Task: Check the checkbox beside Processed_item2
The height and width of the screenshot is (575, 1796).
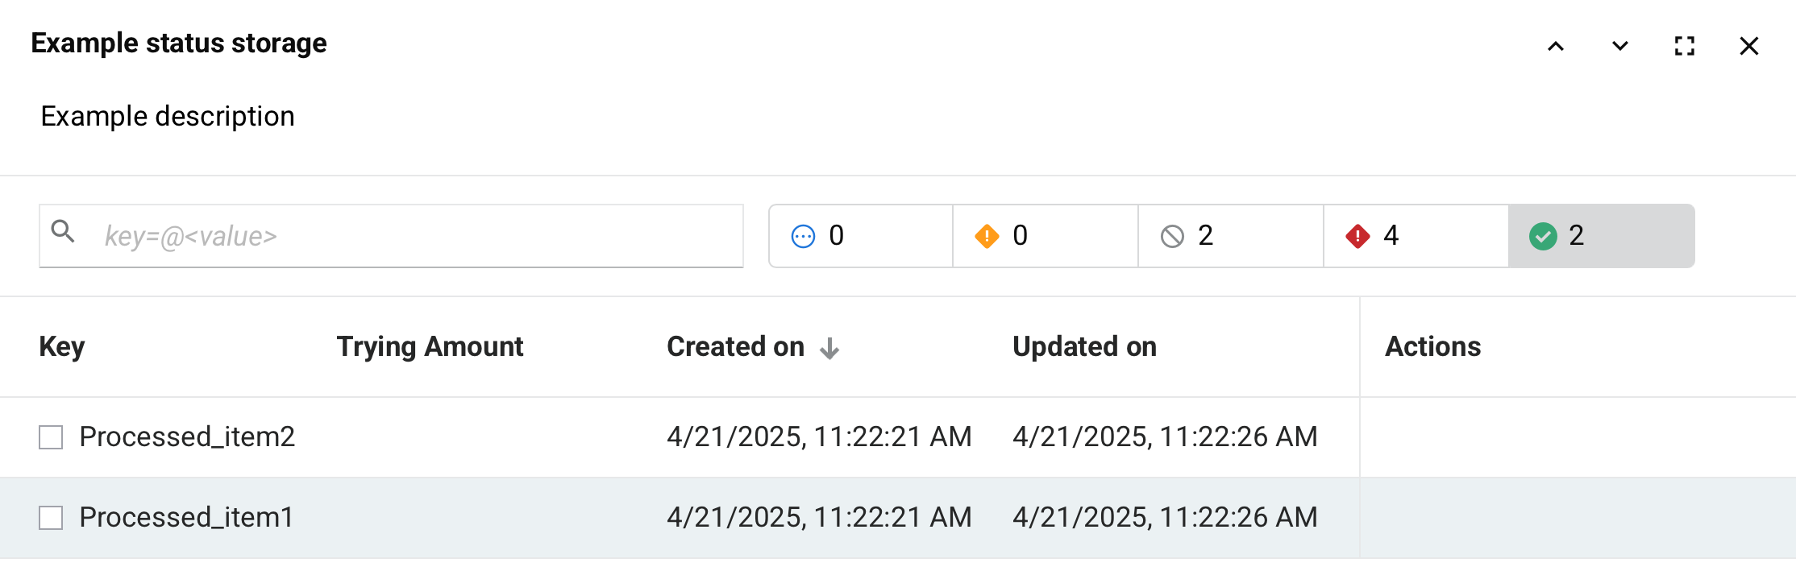Action: [x=50, y=436]
